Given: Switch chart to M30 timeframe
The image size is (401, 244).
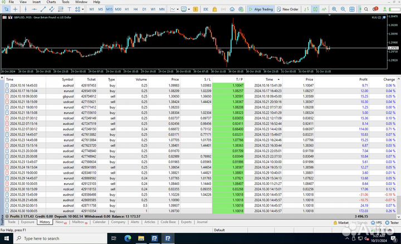Looking at the screenshot, I should (118, 9).
